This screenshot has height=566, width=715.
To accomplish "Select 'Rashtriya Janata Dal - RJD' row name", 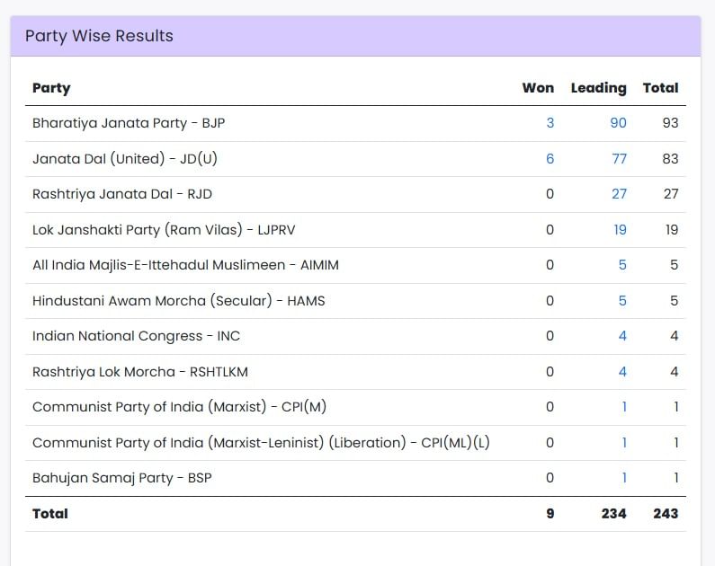I will click(x=122, y=194).
